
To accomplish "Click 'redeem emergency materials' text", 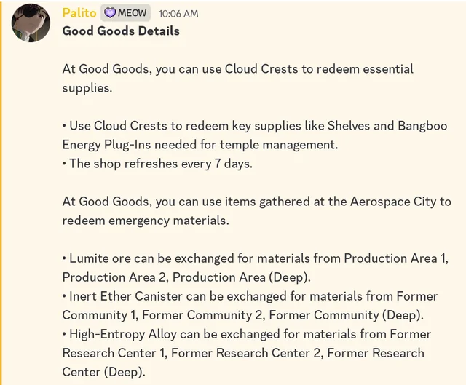I will tap(146, 220).
